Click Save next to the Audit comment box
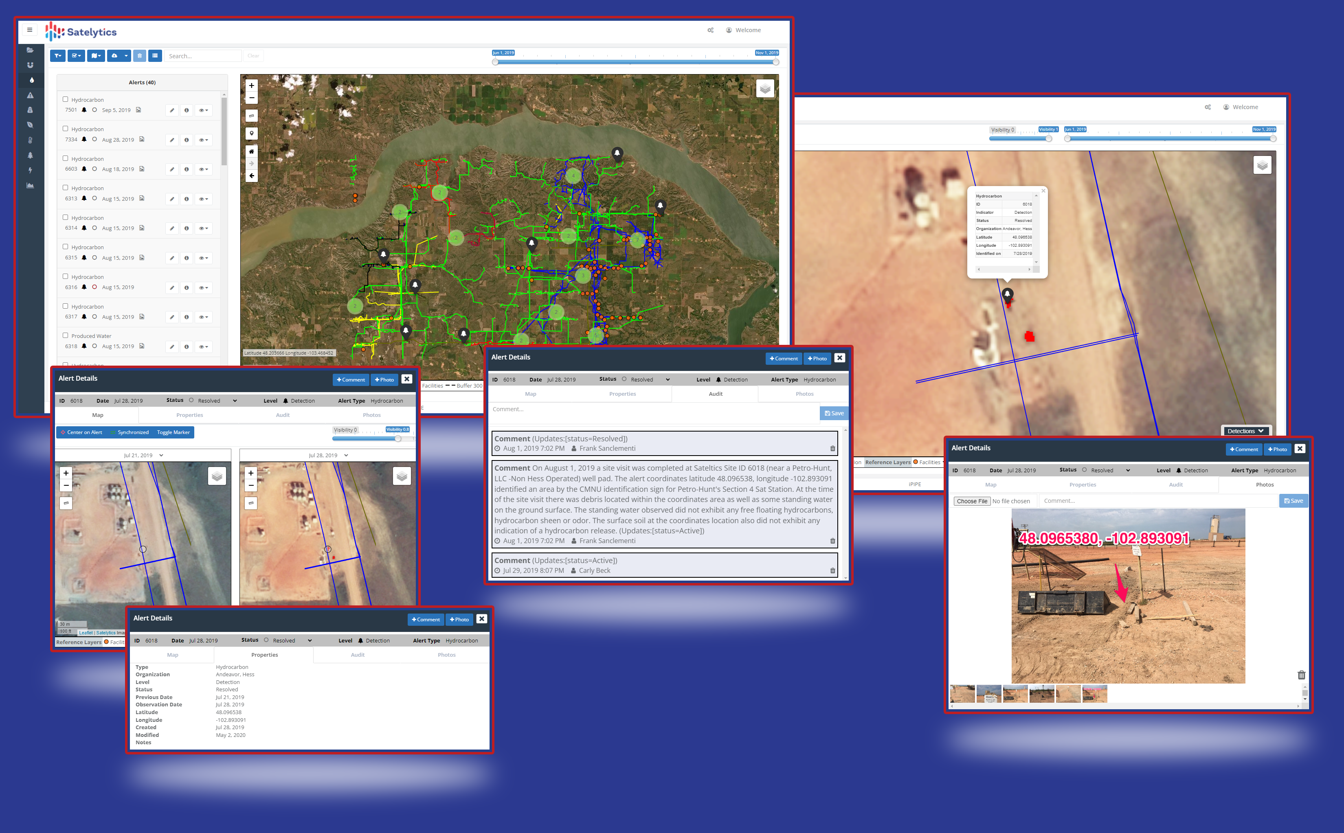 834,413
